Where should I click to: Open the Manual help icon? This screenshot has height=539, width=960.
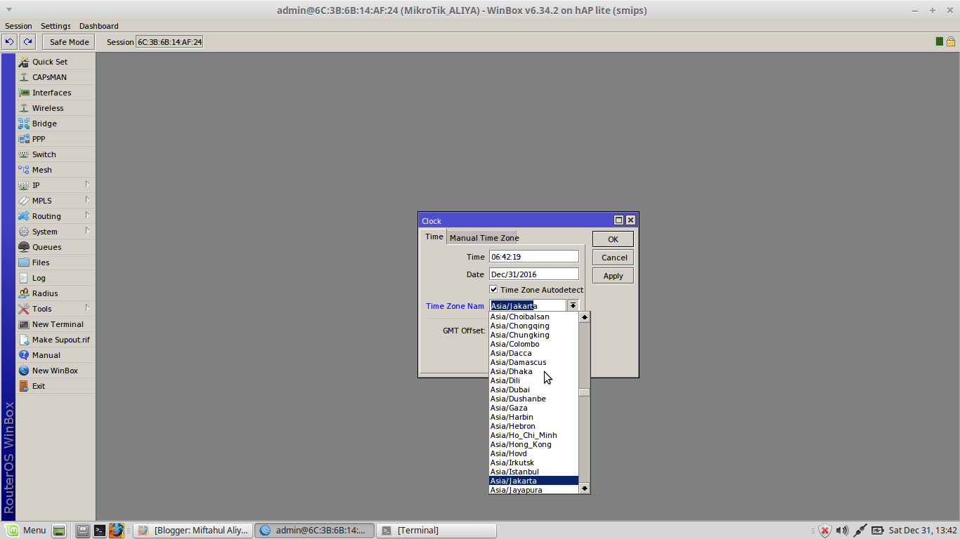(24, 355)
